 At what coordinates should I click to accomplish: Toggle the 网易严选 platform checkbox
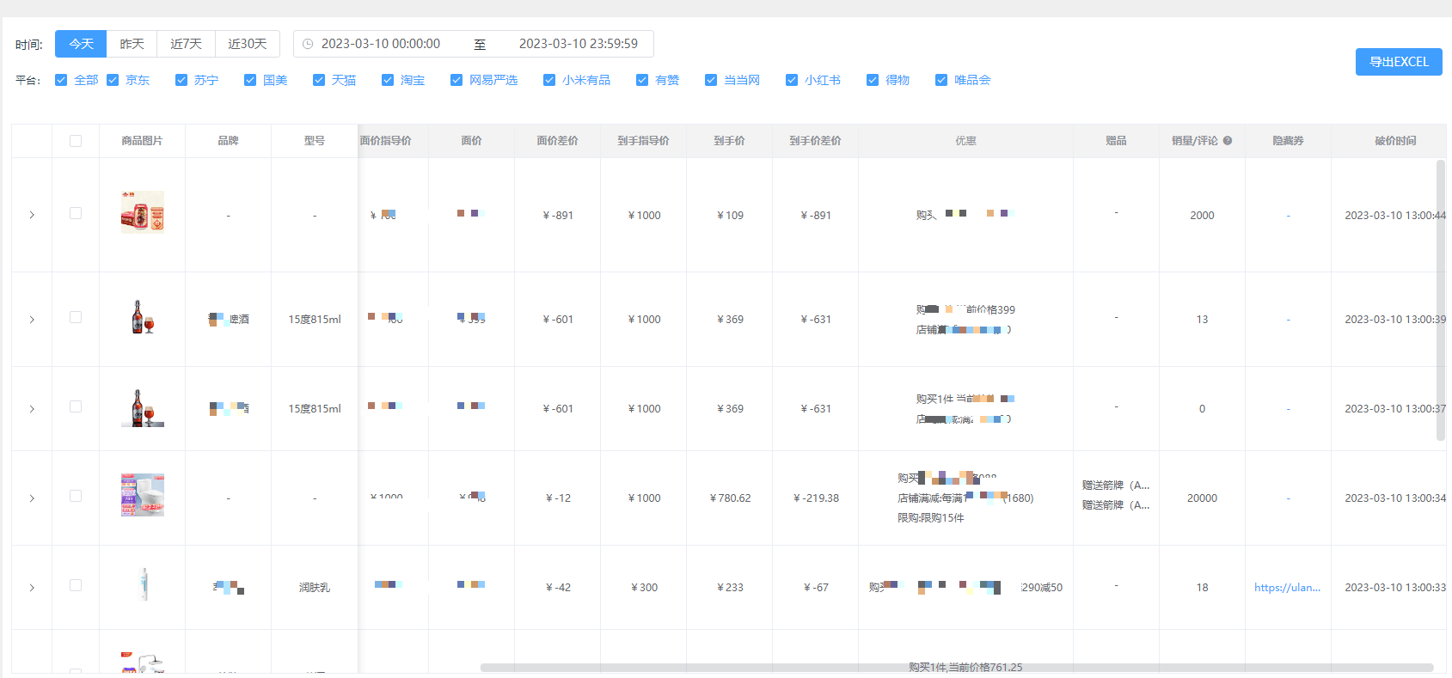pos(456,80)
